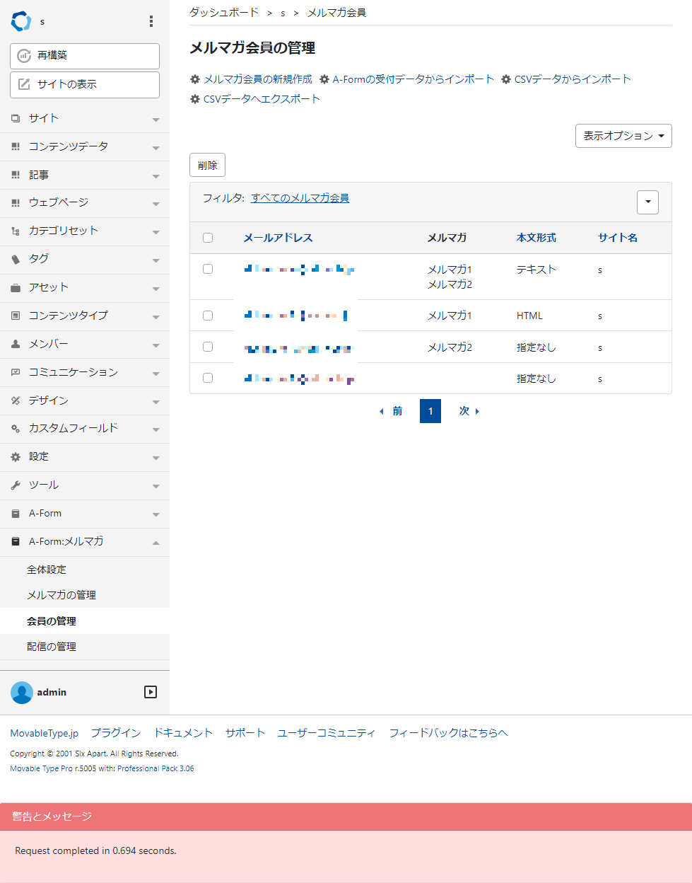Select 配信の管理 in the sidebar
The image size is (692, 883).
tap(52, 647)
